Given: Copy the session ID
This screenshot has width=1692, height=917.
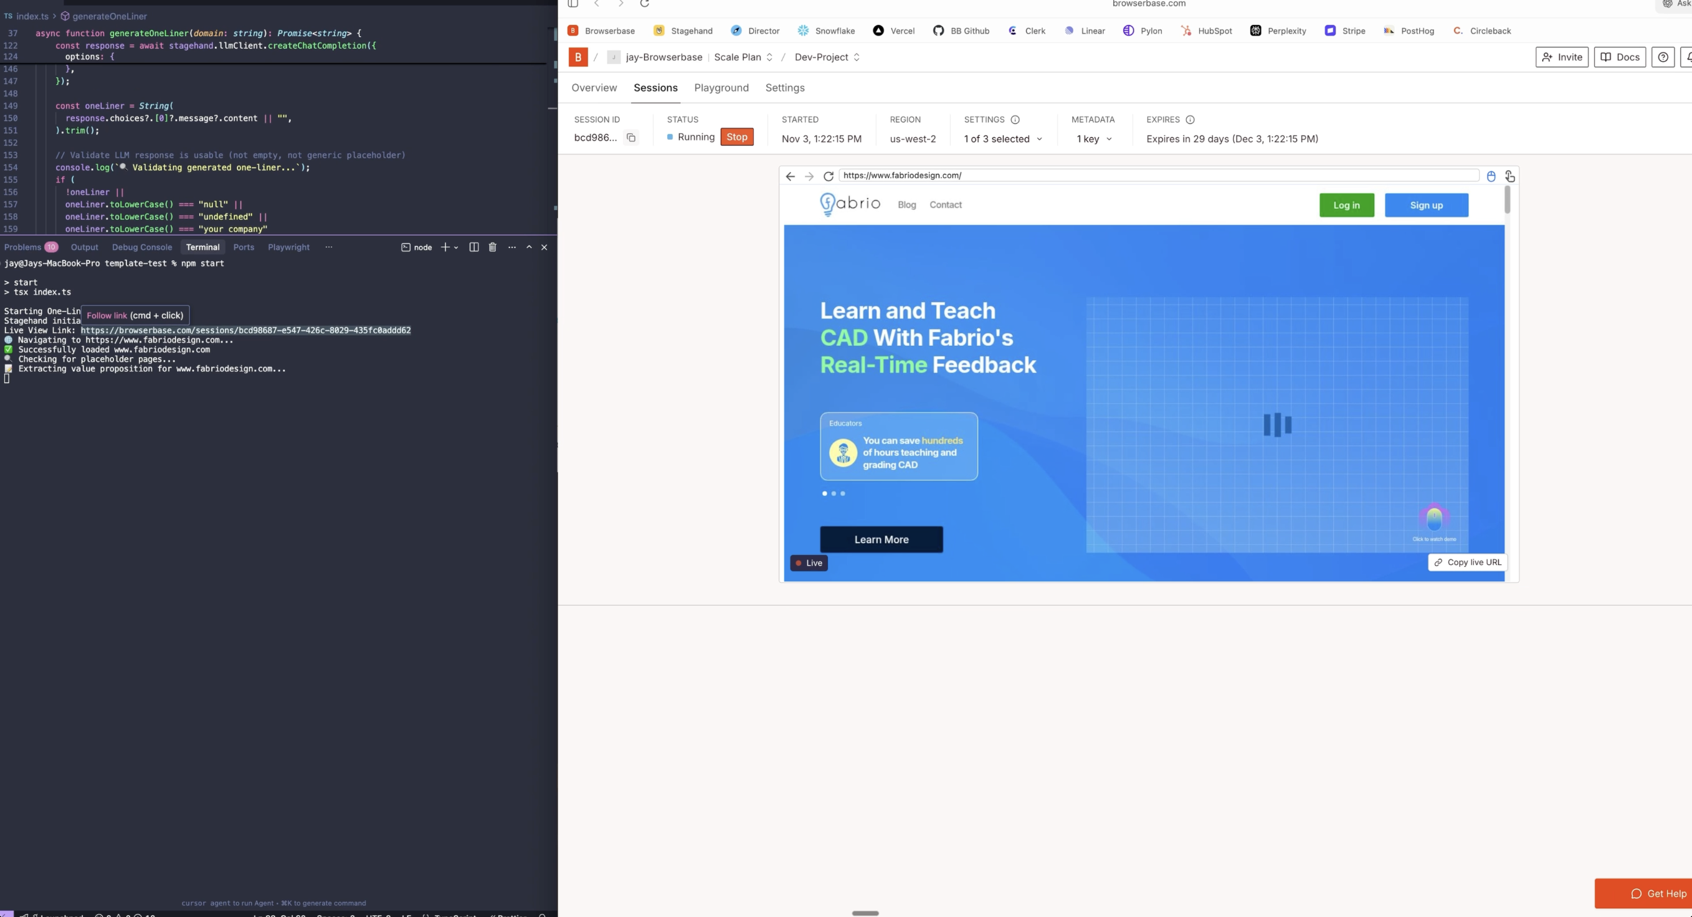Looking at the screenshot, I should [x=630, y=138].
